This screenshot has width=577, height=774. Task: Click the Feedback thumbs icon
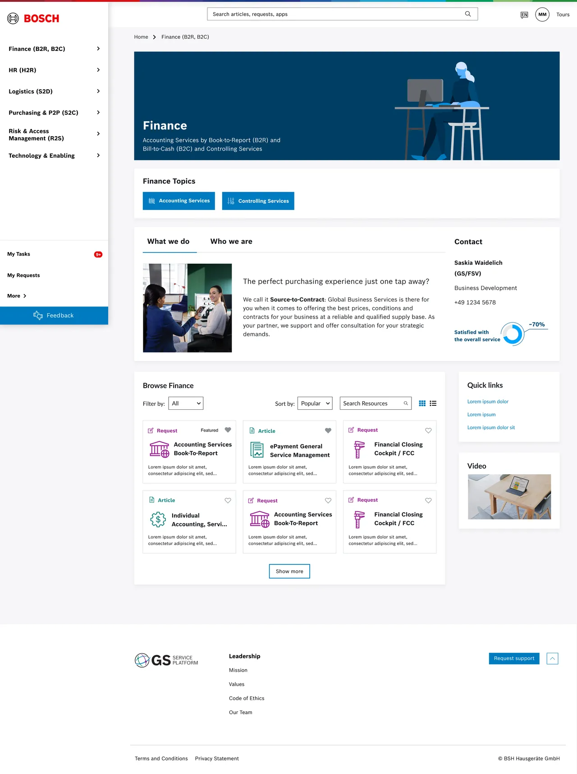[38, 316]
